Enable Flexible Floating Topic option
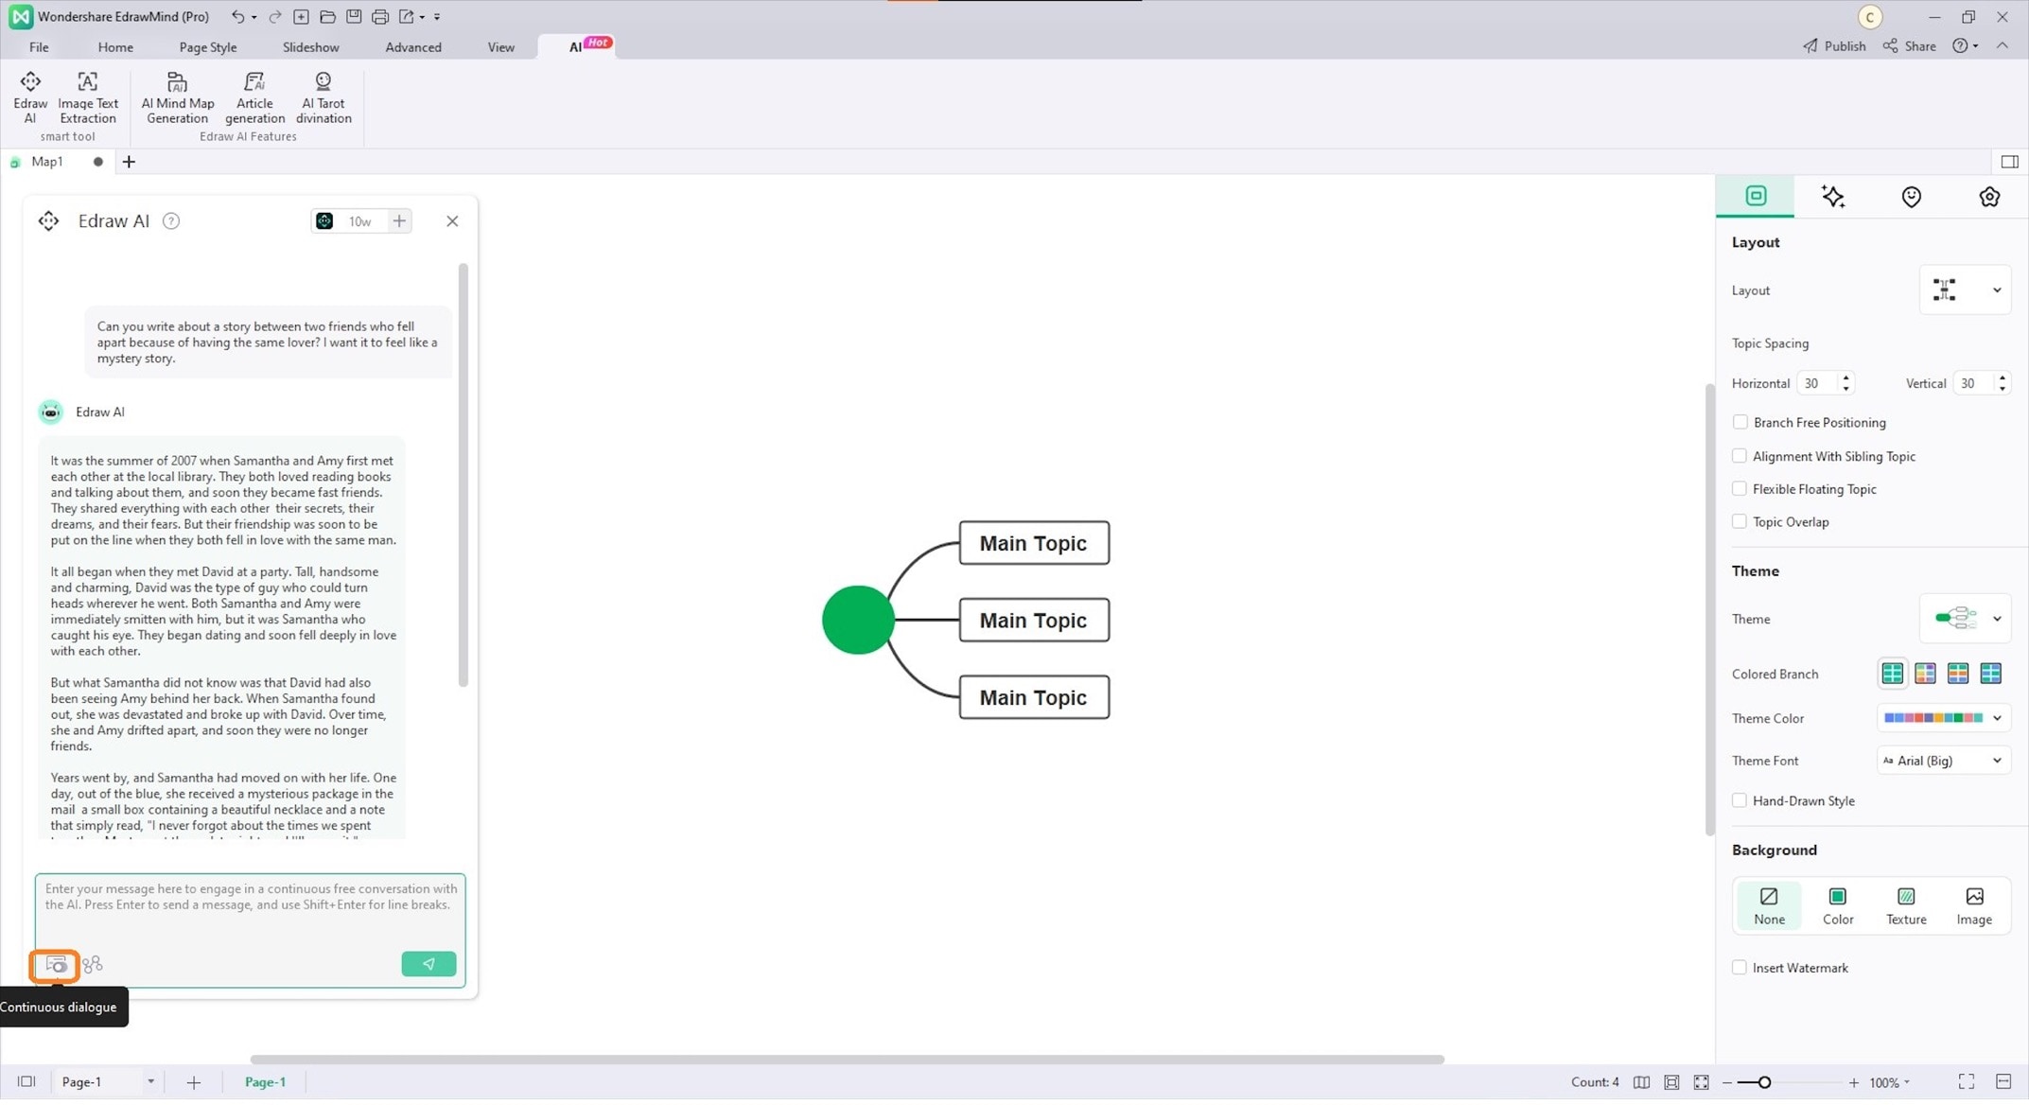This screenshot has width=2029, height=1105. click(x=1738, y=487)
